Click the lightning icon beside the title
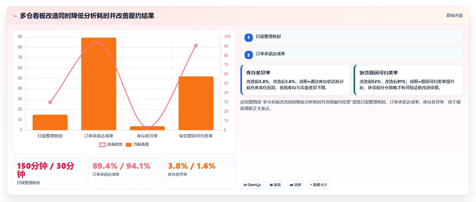 15,16
